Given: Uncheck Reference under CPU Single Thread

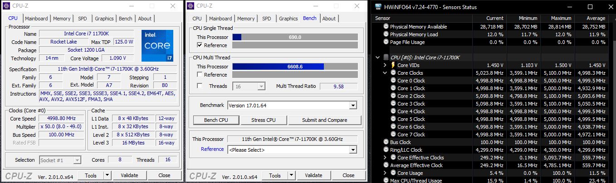Looking at the screenshot, I should coord(200,45).
